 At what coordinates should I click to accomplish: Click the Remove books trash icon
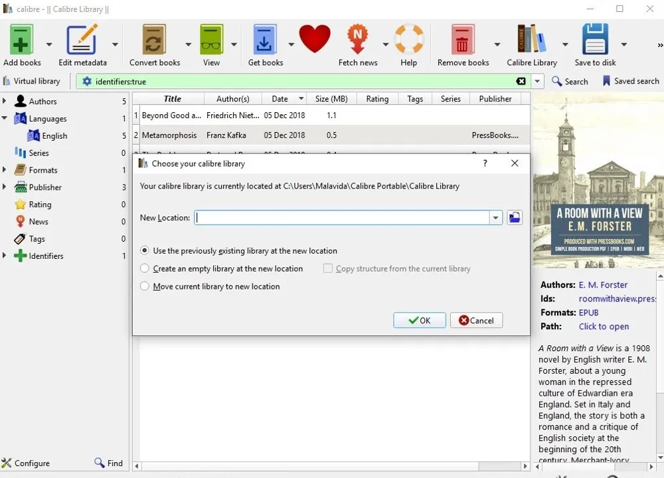point(462,40)
